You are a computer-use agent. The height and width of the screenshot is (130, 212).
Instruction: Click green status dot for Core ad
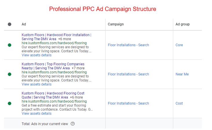pyautogui.click(x=10, y=45)
